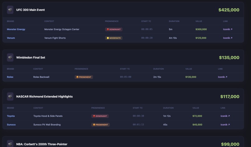This screenshot has height=147, width=251.
Task: Open the Venum brand link
Action: 11,38
